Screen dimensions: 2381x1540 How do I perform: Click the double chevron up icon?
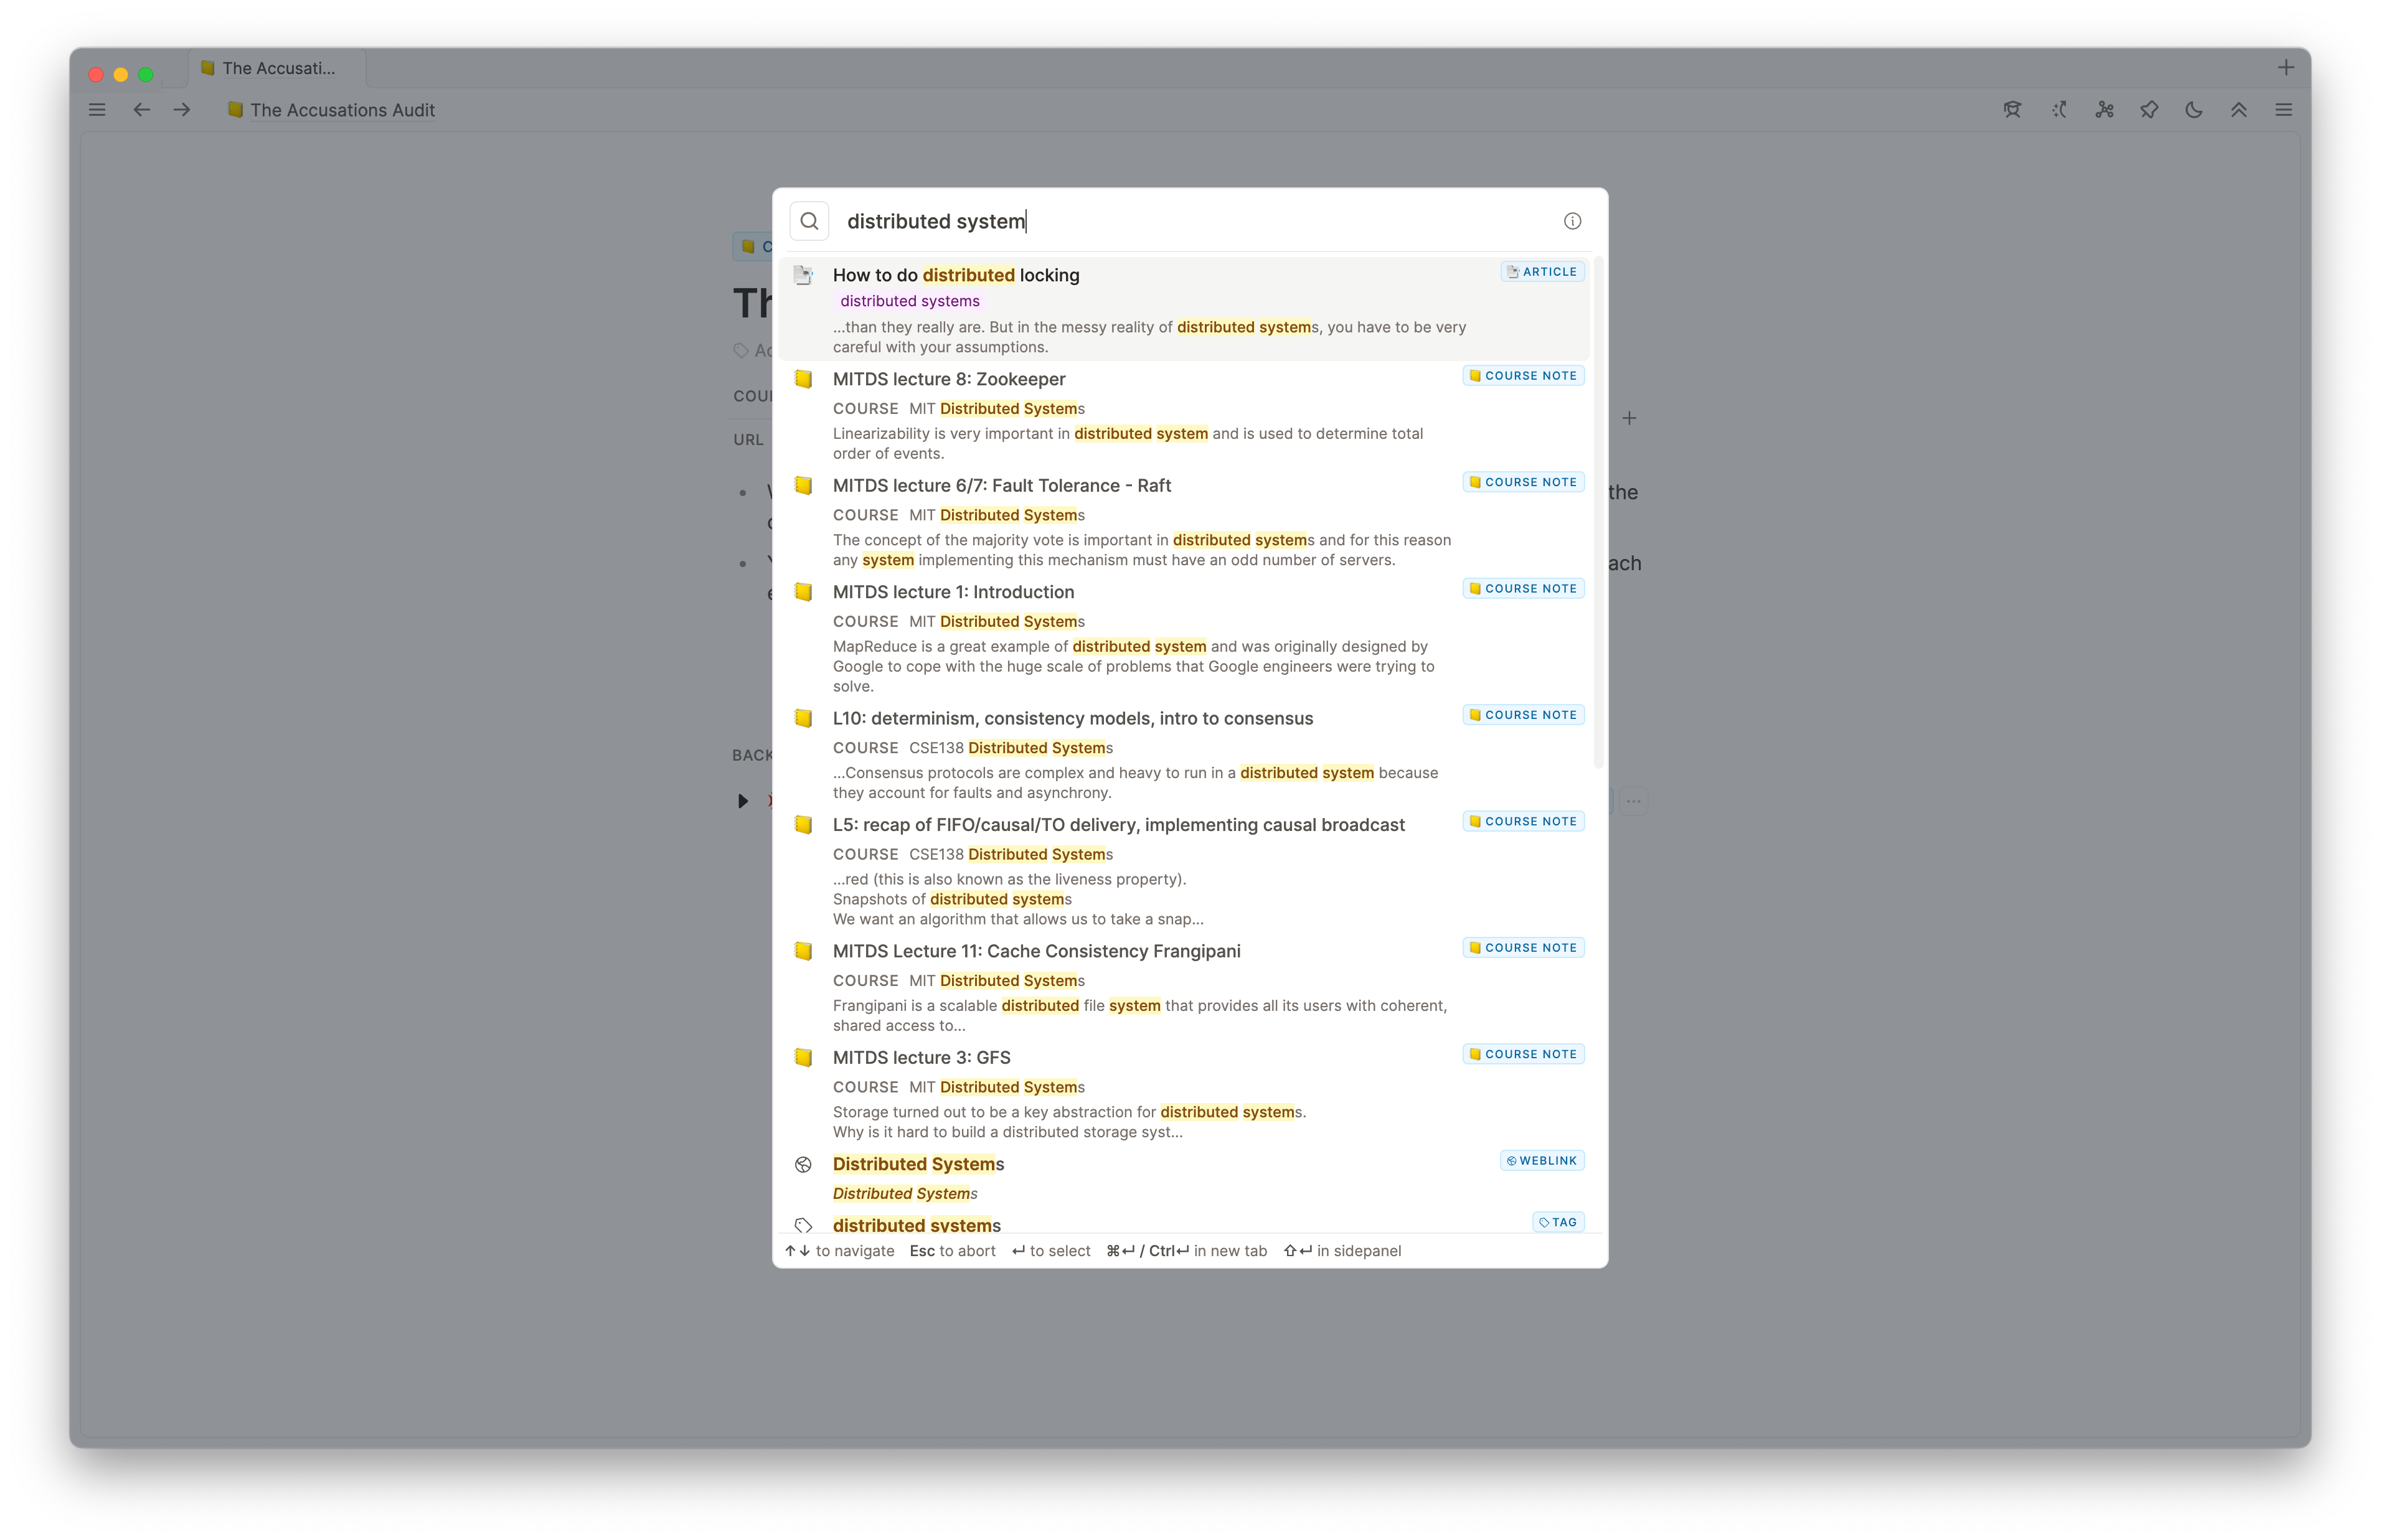pyautogui.click(x=2239, y=110)
